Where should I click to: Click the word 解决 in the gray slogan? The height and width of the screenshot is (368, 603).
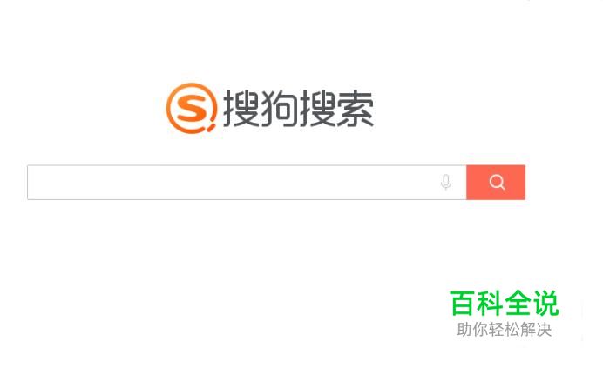[536, 330]
